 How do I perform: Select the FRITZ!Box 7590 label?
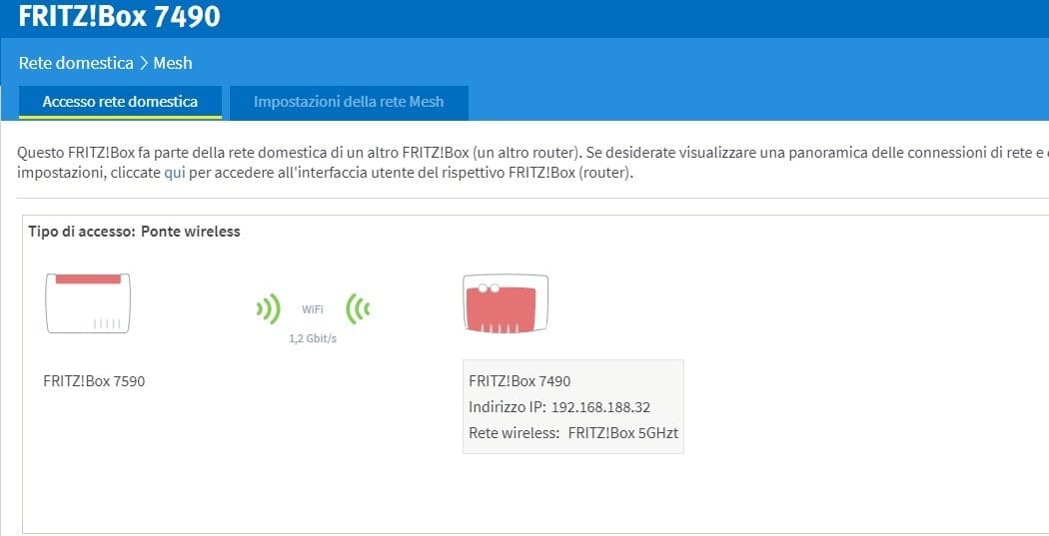(x=94, y=381)
